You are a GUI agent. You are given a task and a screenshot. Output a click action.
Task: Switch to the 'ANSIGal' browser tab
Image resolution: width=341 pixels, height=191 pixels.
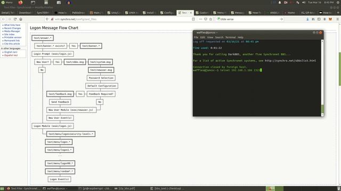273,13
